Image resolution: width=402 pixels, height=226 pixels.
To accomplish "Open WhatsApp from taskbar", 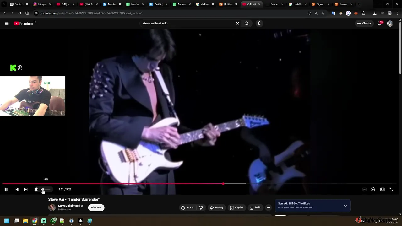I will pyautogui.click(x=53, y=221).
